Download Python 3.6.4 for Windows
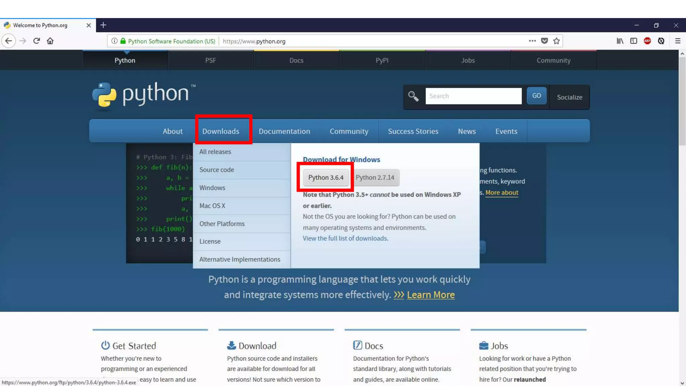This screenshot has width=686, height=386. coord(326,178)
